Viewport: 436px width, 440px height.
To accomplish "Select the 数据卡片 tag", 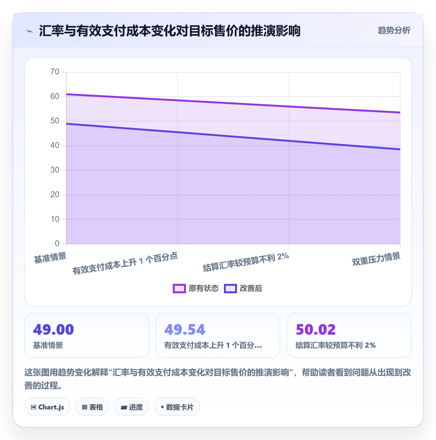I will click(x=177, y=407).
